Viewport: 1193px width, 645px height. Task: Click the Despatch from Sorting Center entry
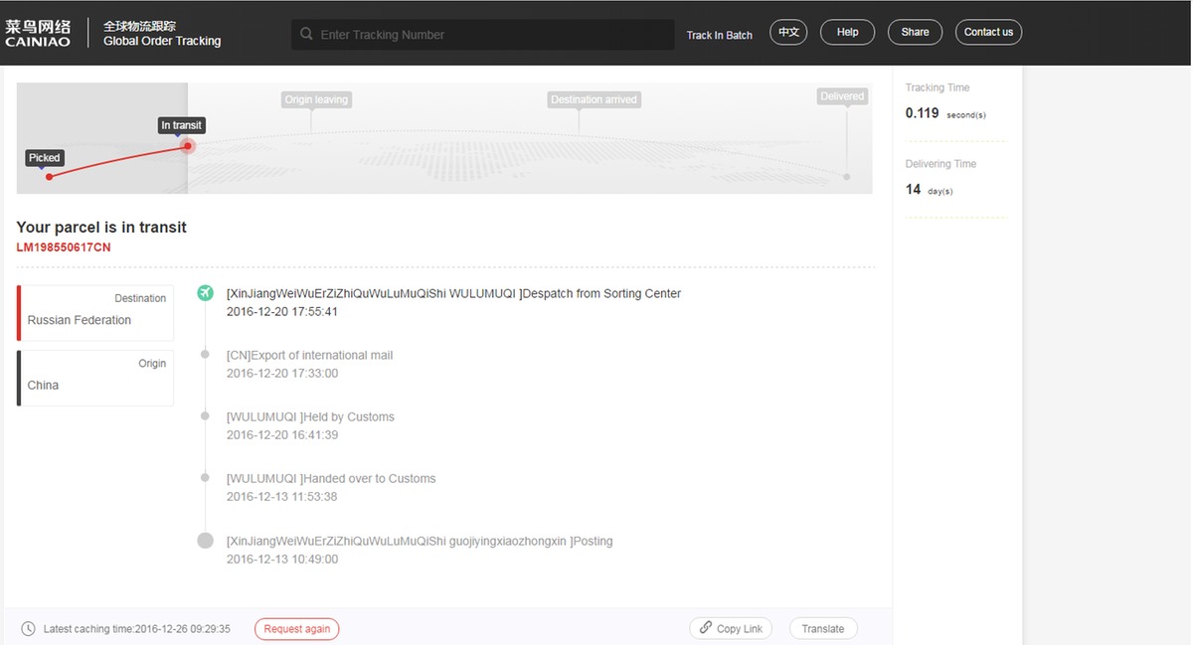453,302
